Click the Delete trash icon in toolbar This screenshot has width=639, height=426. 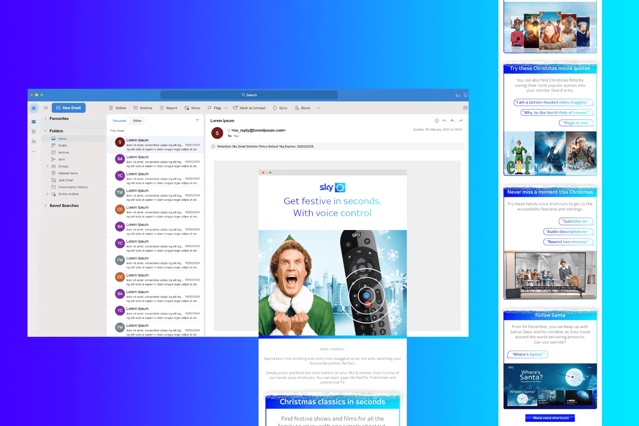(x=111, y=108)
